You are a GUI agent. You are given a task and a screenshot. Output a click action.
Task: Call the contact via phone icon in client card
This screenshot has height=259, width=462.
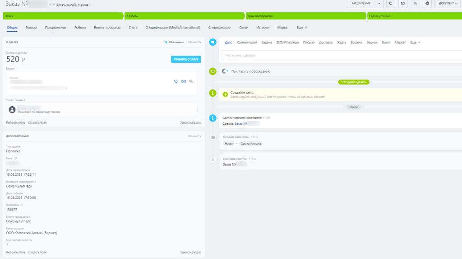(x=176, y=81)
